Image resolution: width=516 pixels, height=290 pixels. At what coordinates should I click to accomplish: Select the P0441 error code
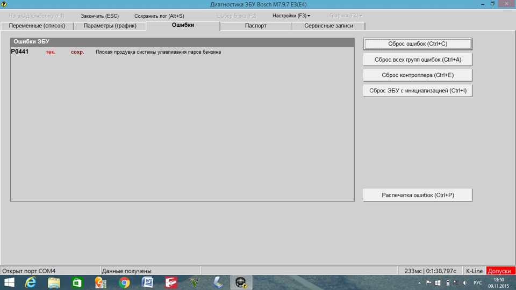[20, 52]
